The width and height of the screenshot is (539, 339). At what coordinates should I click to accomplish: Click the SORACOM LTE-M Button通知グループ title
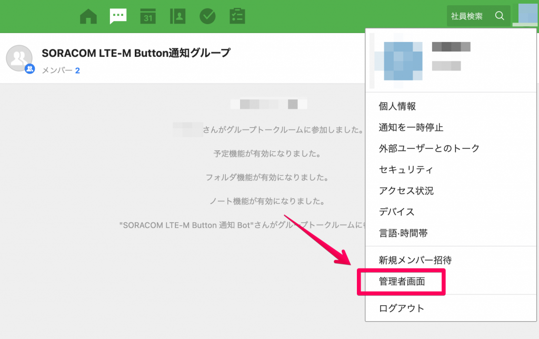tap(136, 53)
